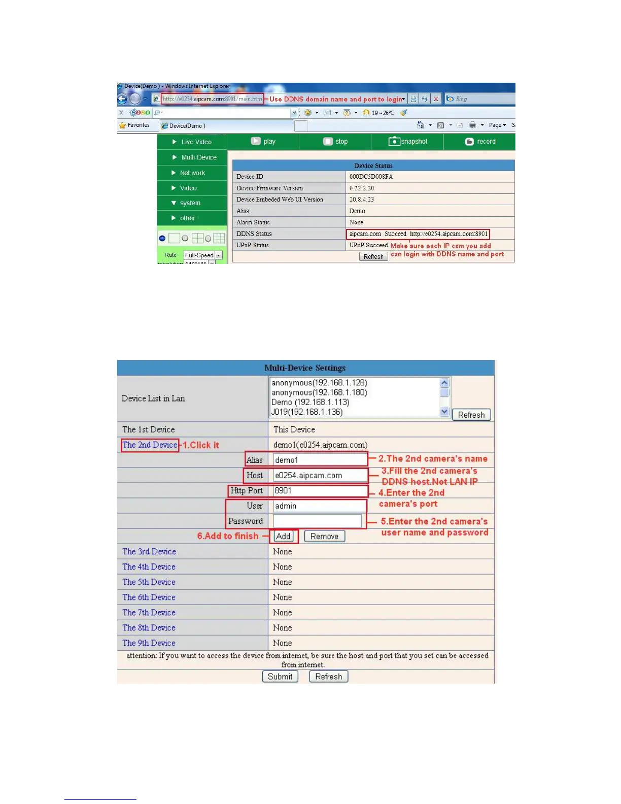This screenshot has height=804, width=621.
Task: Open the address bar history dropdown arrow
Action: pos(404,99)
